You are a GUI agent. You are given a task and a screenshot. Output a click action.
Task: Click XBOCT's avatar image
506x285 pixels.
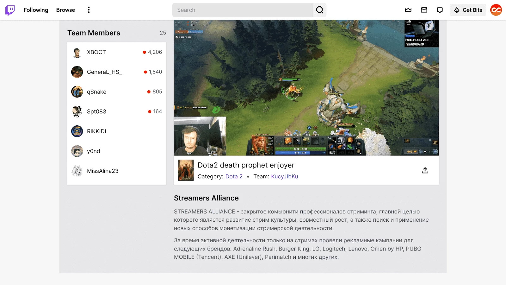(77, 52)
